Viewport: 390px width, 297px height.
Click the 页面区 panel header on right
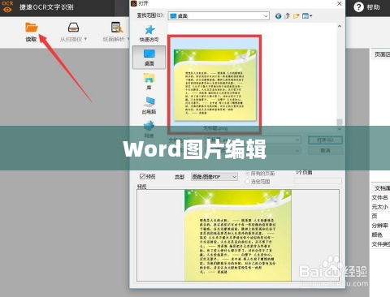(x=382, y=54)
